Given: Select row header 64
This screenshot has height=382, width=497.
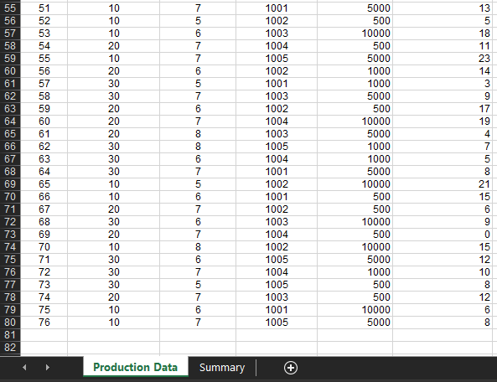Looking at the screenshot, I should tap(10, 121).
